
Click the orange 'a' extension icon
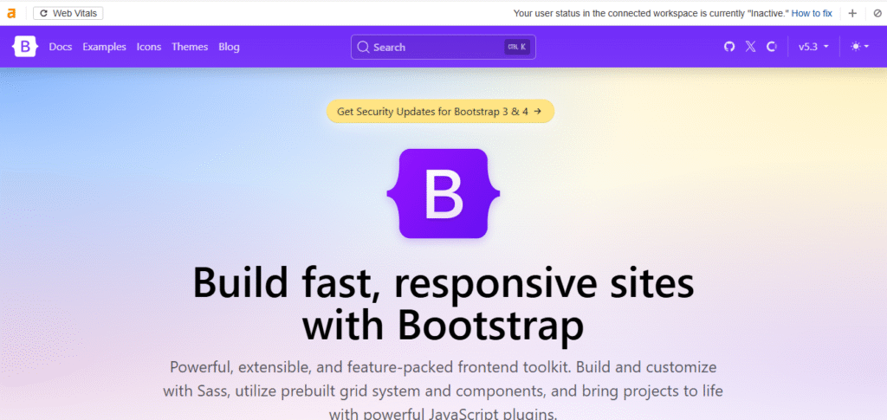[x=11, y=14]
